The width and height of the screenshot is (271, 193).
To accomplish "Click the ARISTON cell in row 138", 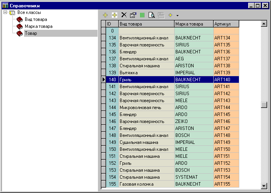I will click(194, 66).
